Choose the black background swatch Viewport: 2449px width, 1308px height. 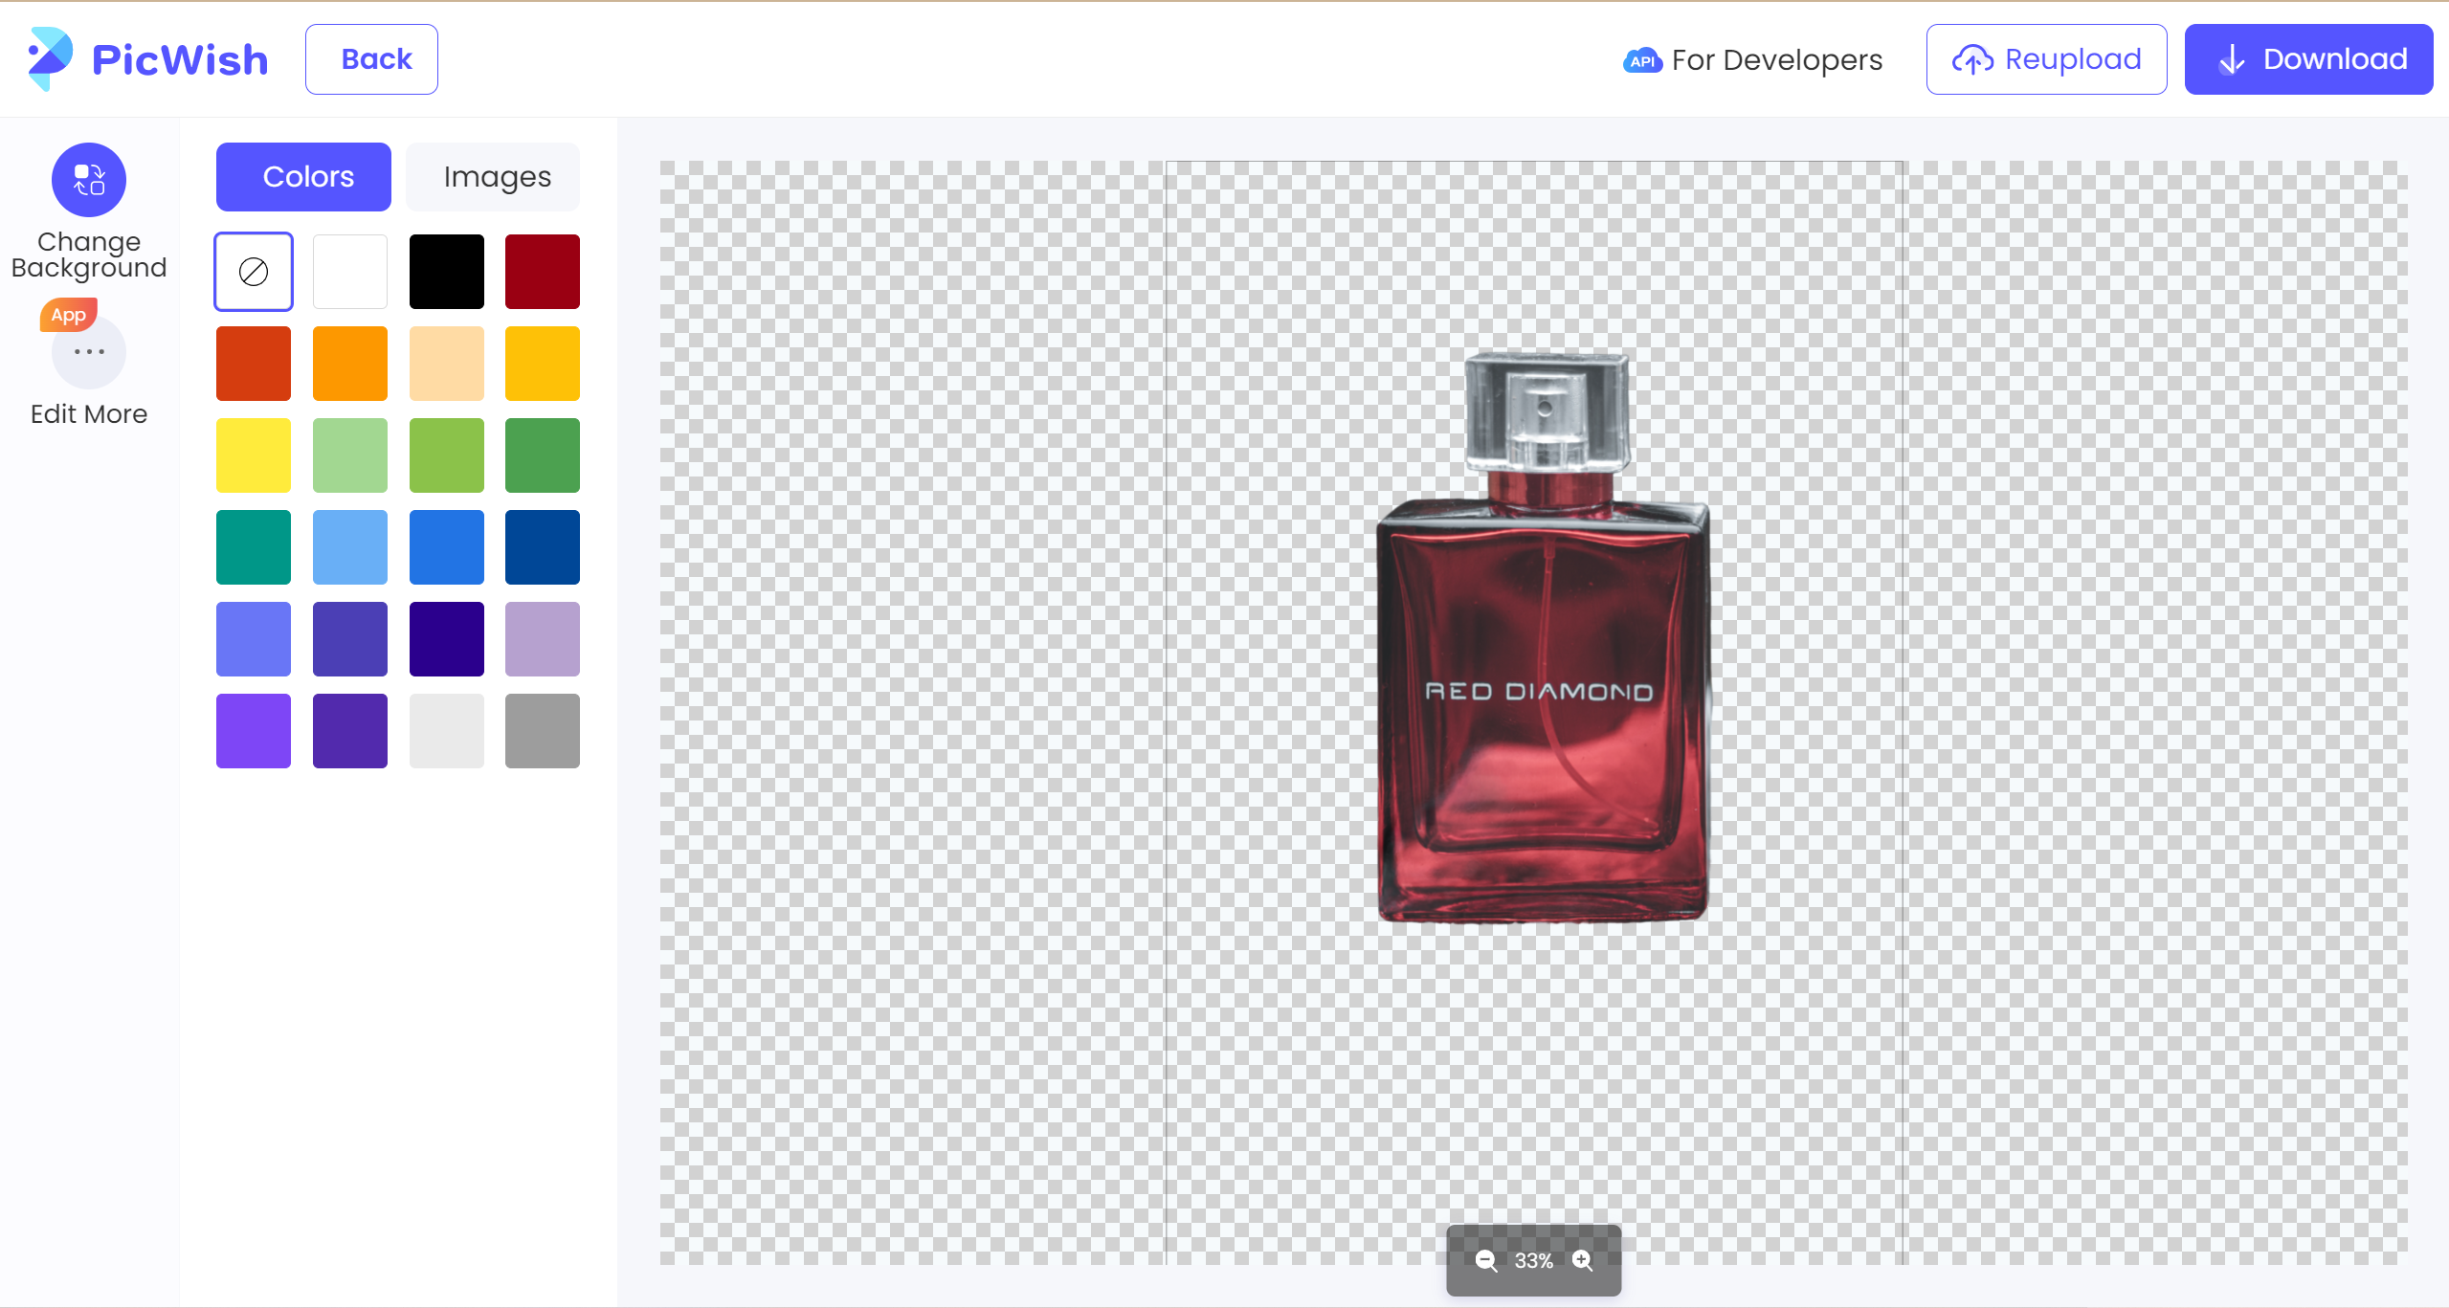pos(447,272)
